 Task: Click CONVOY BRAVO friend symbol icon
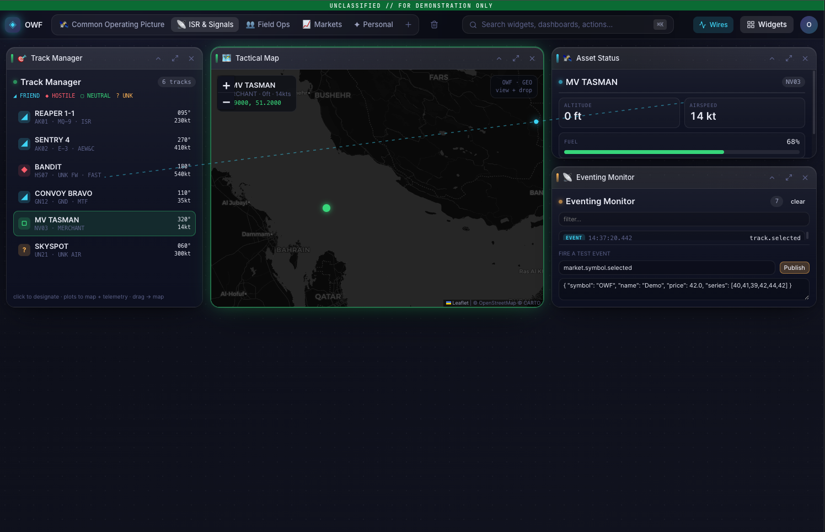[24, 197]
